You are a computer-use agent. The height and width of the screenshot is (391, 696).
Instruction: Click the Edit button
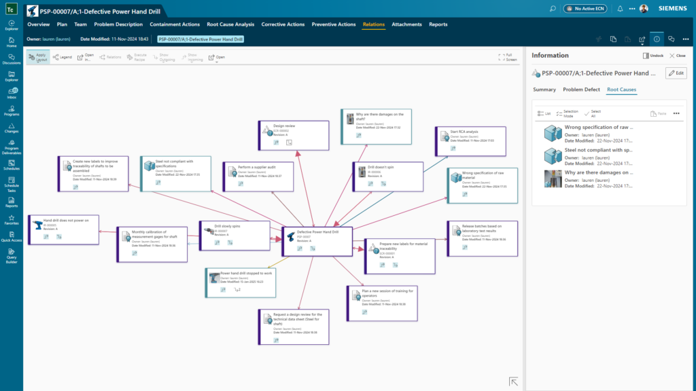676,73
